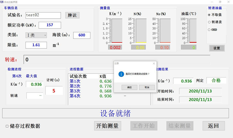233x138 pixels.
Task: Click the 开始测量 button
Action: [107, 126]
